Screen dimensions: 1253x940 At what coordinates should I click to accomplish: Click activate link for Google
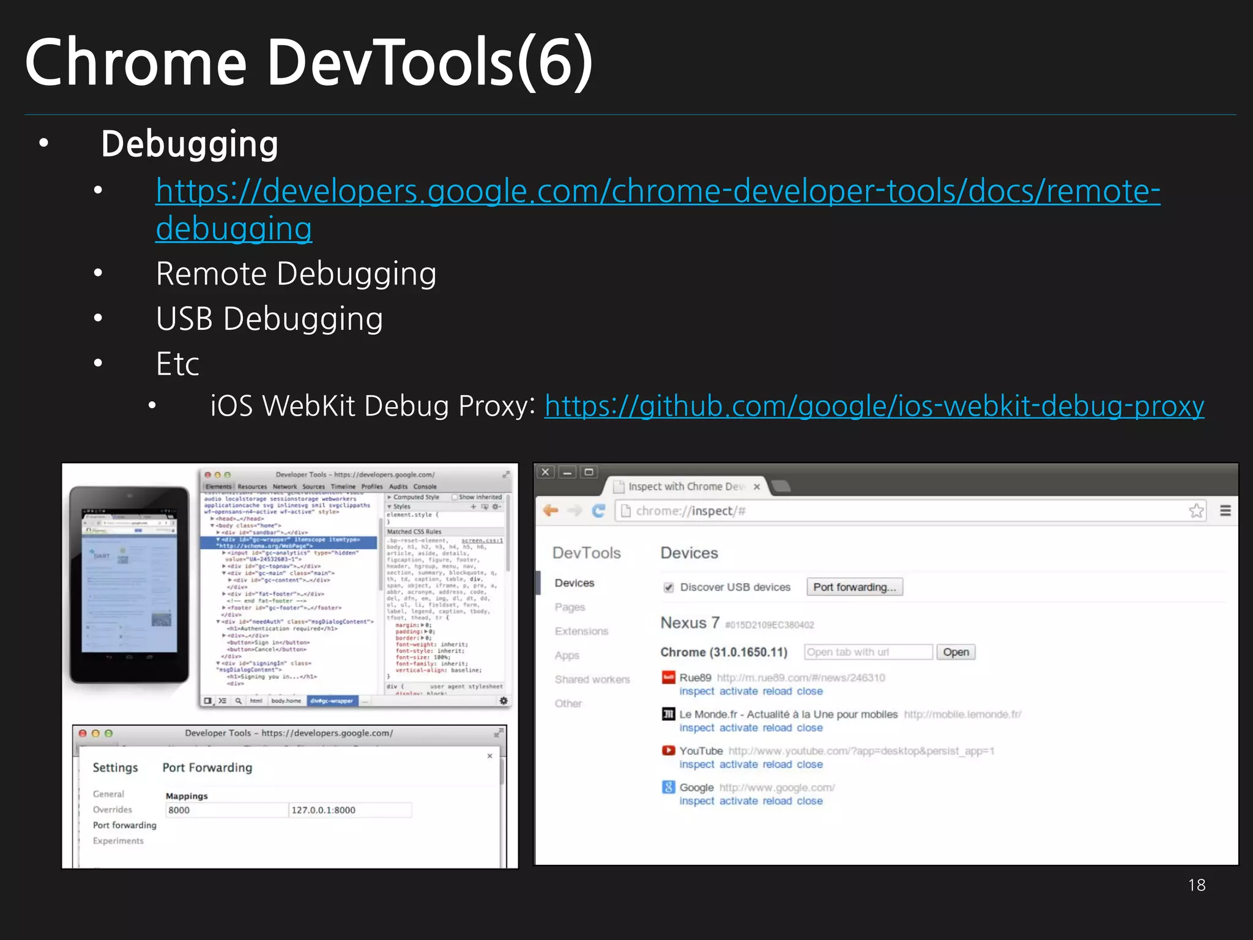click(738, 801)
